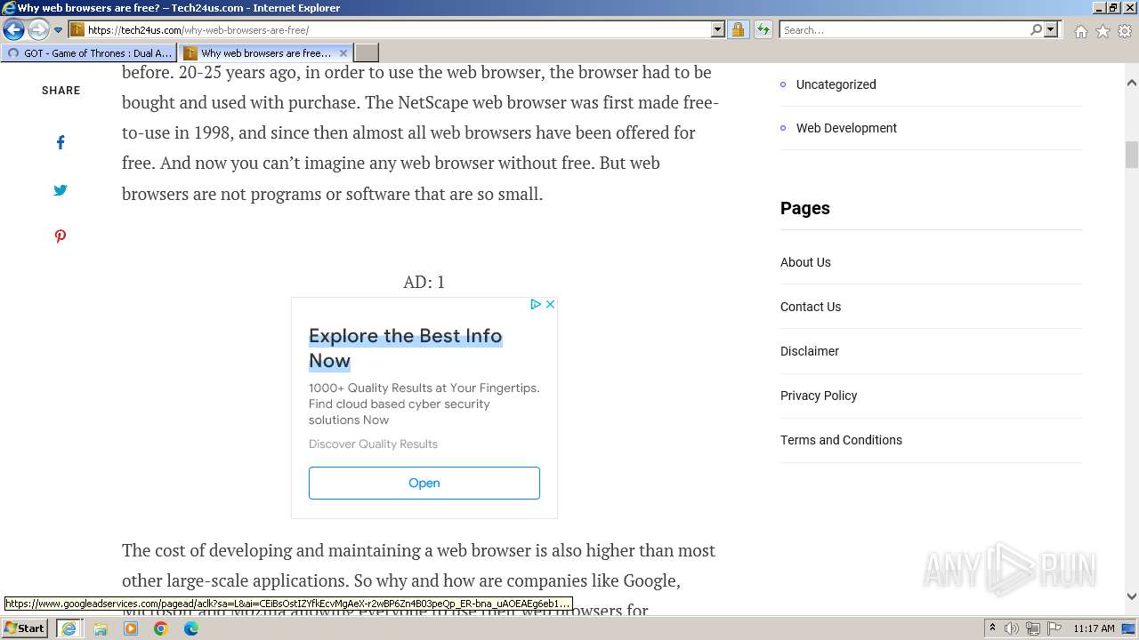Open the Explore the Best Info Now ad title

pyautogui.click(x=405, y=348)
